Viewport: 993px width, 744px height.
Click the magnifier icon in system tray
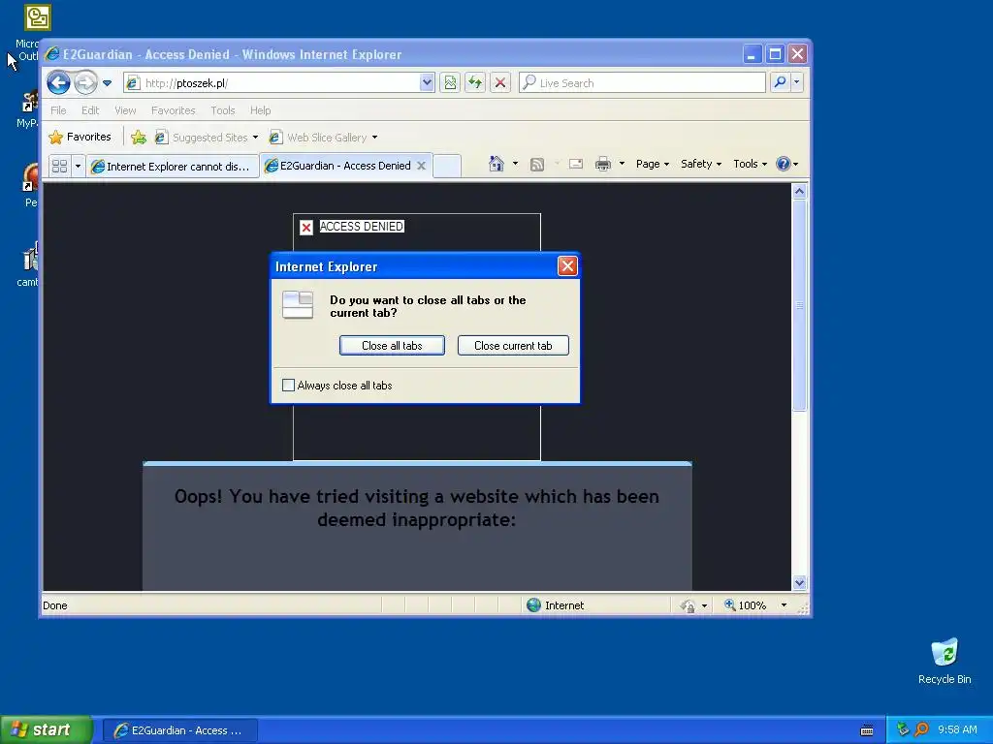(921, 729)
